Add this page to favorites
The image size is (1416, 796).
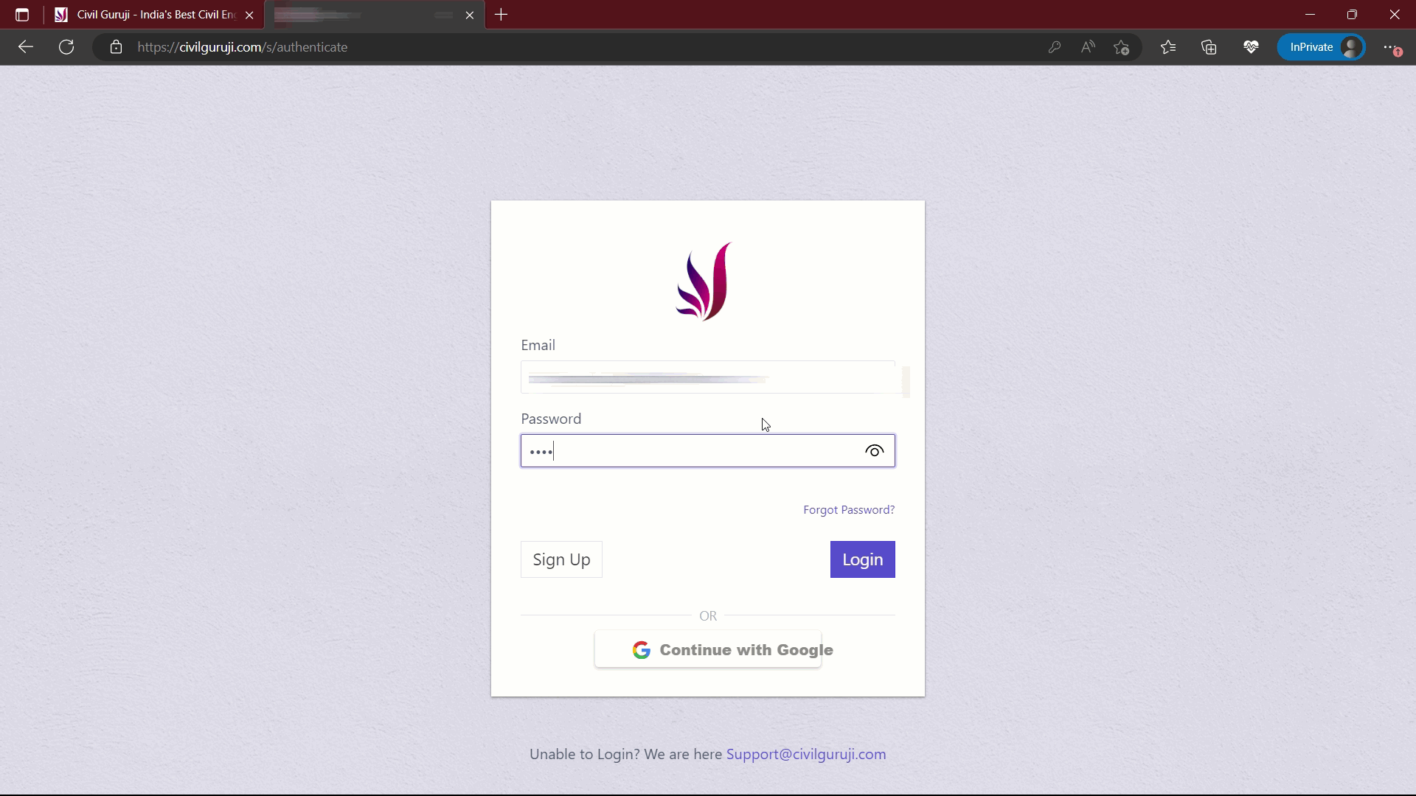[x=1122, y=47]
